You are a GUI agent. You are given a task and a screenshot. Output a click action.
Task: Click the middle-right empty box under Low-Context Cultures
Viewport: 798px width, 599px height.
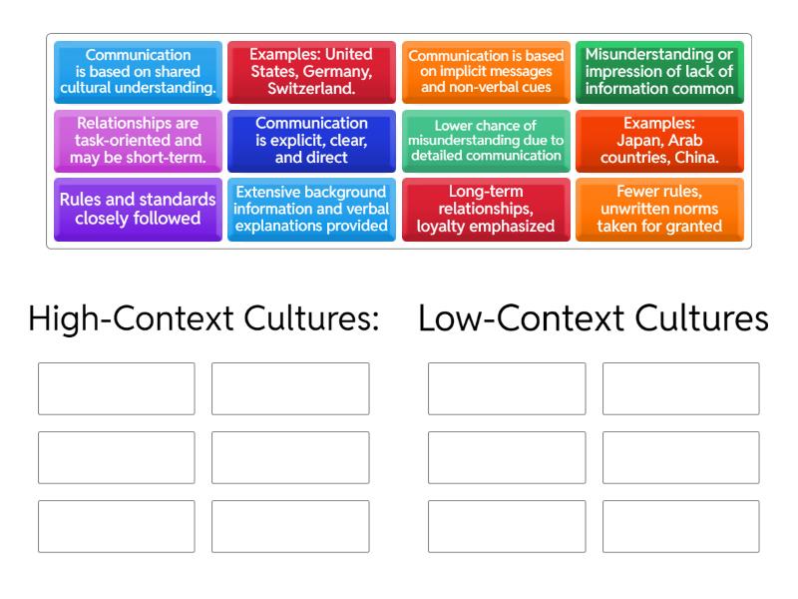click(x=681, y=457)
